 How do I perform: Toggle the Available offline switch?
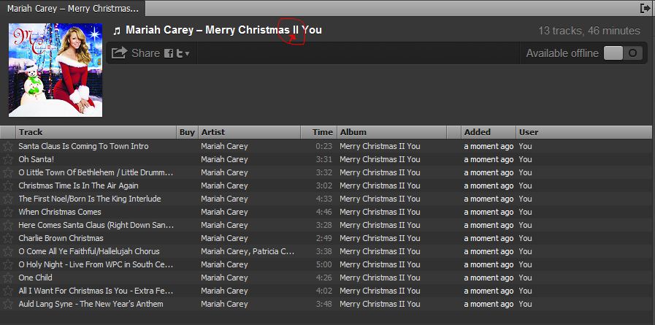(623, 53)
